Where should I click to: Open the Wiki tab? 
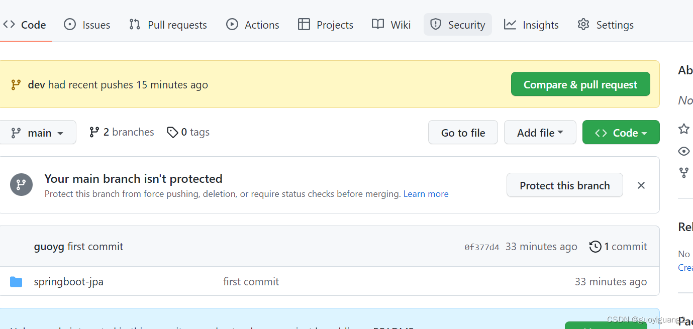(391, 25)
